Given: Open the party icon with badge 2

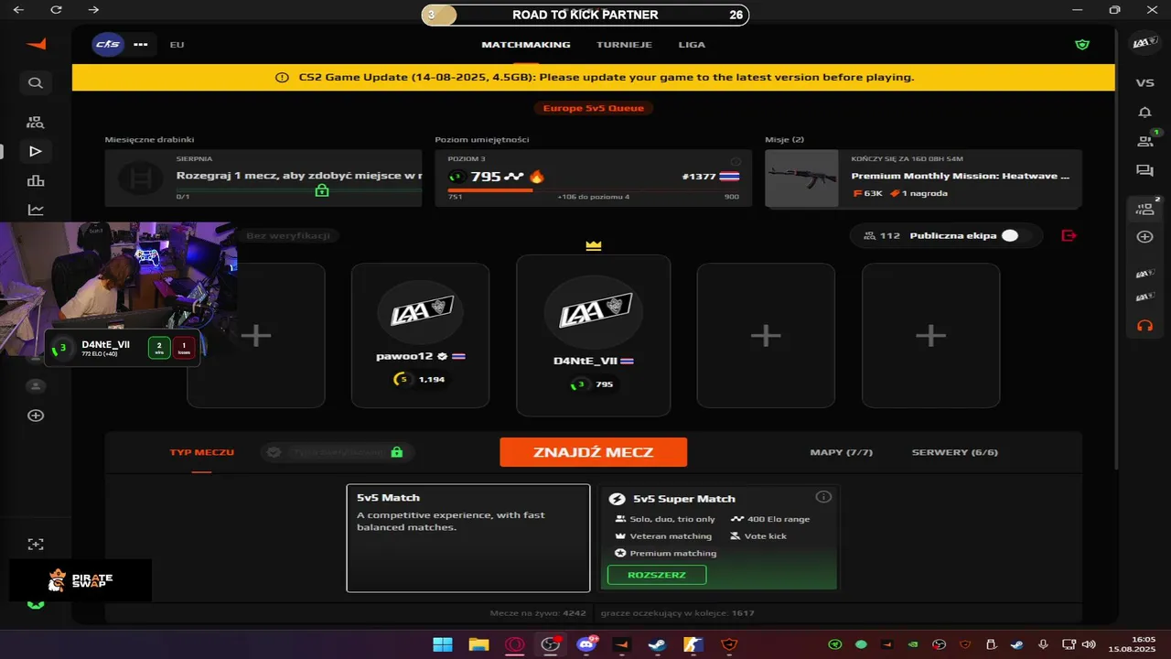Looking at the screenshot, I should pos(1145,209).
